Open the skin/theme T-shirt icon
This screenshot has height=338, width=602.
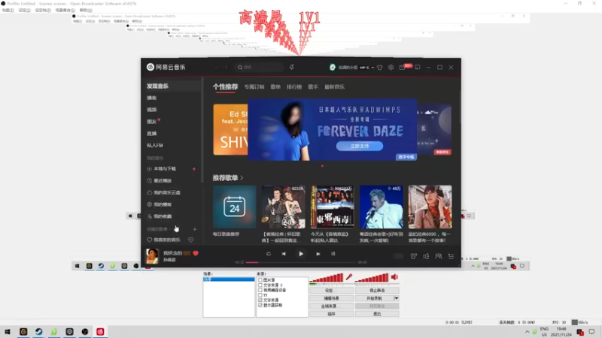click(380, 68)
